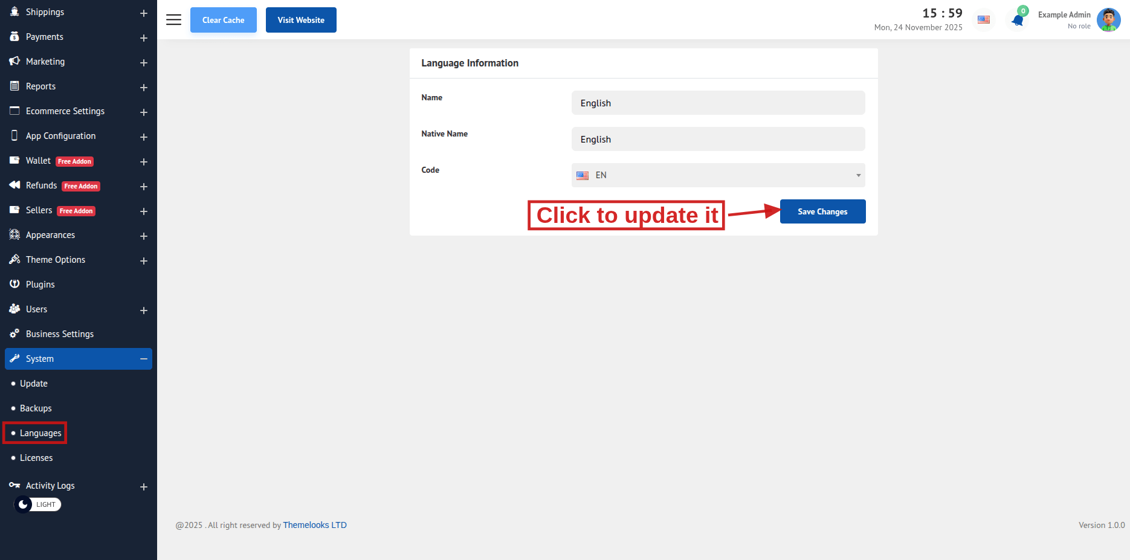This screenshot has height=560, width=1130.
Task: Open the notification bell icon
Action: point(1018,21)
